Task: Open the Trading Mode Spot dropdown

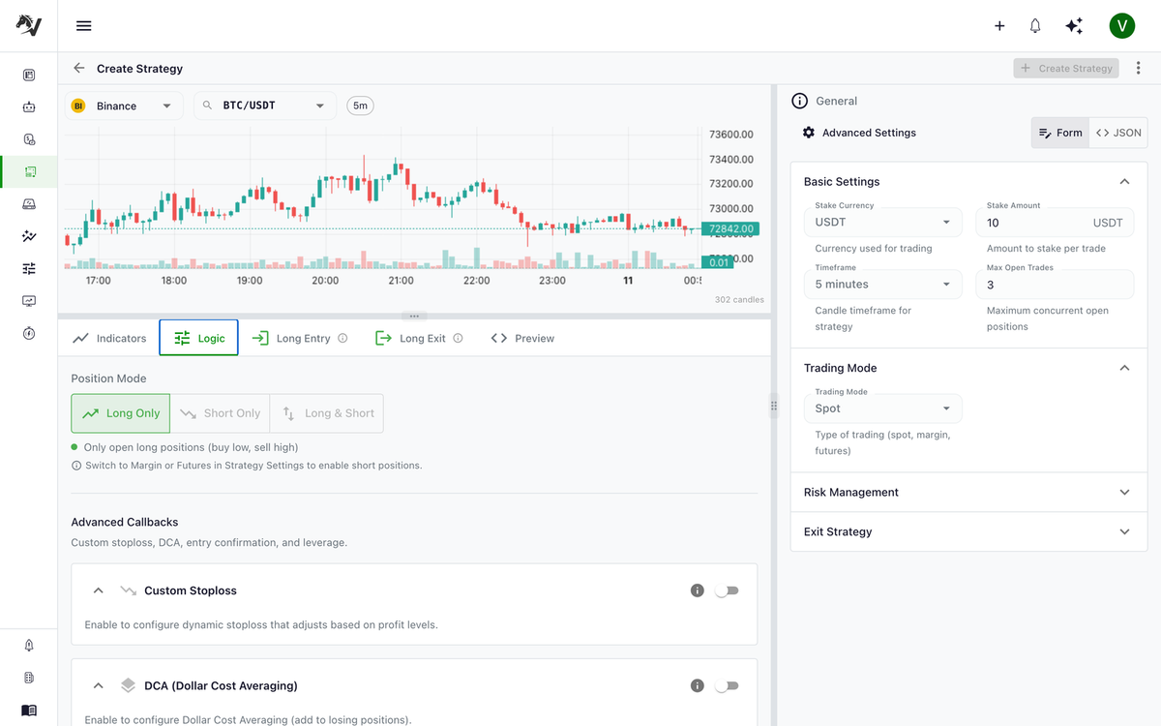Action: (x=883, y=408)
